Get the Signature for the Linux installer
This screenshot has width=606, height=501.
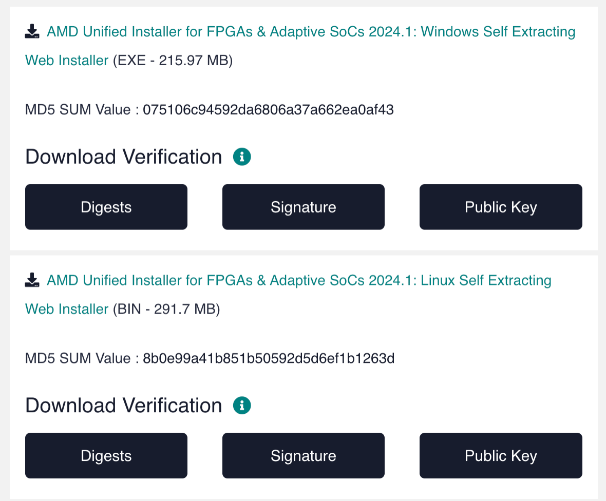(303, 456)
